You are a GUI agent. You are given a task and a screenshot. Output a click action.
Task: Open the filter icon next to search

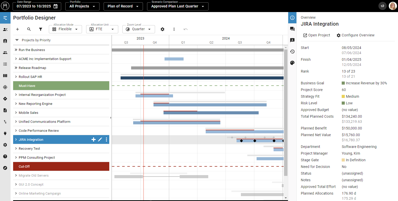click(40, 29)
